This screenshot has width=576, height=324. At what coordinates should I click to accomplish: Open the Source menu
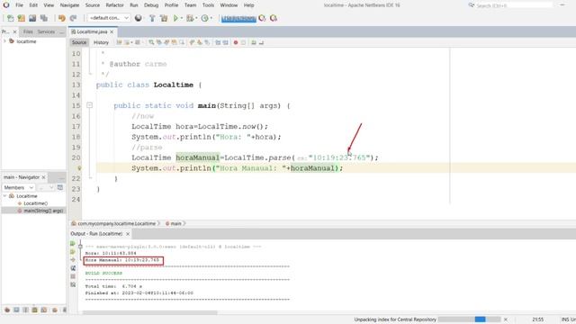92,5
